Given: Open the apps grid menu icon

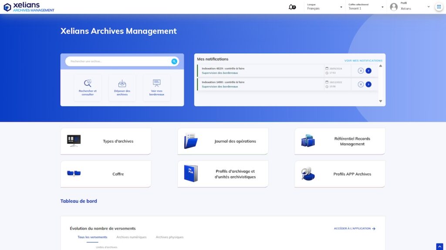Looking at the screenshot, I should (439, 7).
